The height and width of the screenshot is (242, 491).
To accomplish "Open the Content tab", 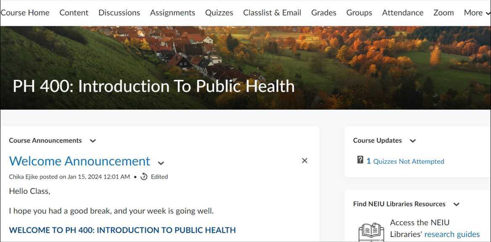I will point(74,13).
